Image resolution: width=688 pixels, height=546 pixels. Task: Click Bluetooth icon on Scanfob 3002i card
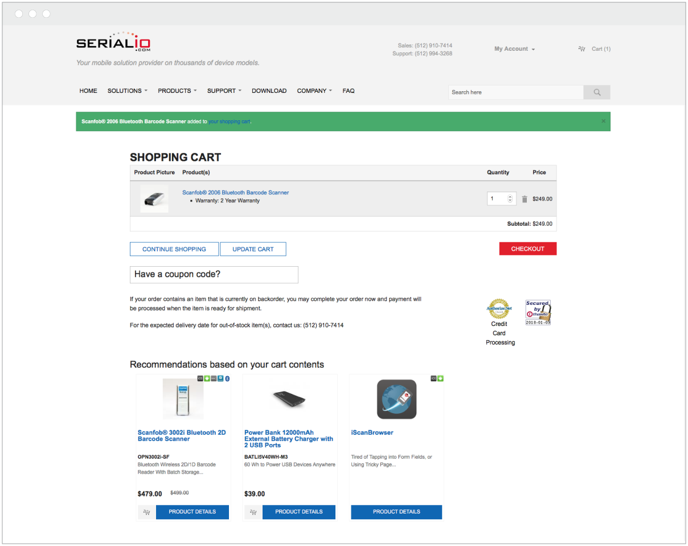227,378
